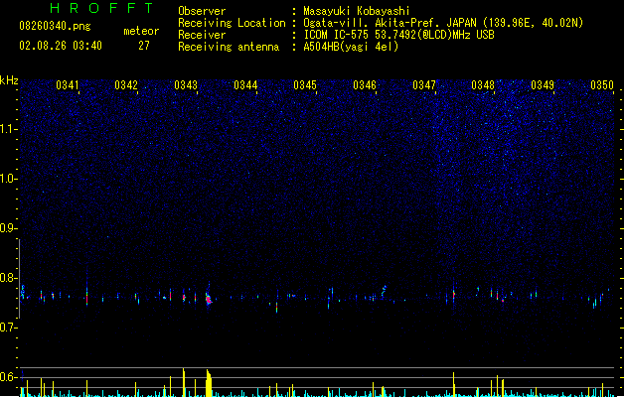The width and height of the screenshot is (625, 397).
Task: Click the widest yellow peak after 0343
Action: (x=209, y=383)
